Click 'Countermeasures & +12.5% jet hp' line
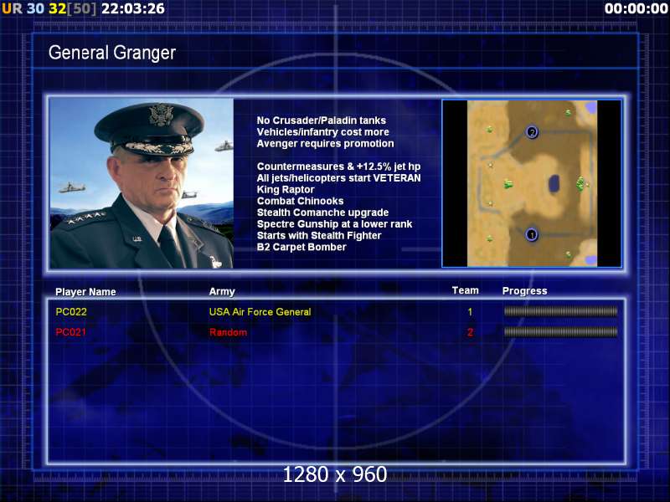Viewport: 670px width, 502px height. click(338, 166)
